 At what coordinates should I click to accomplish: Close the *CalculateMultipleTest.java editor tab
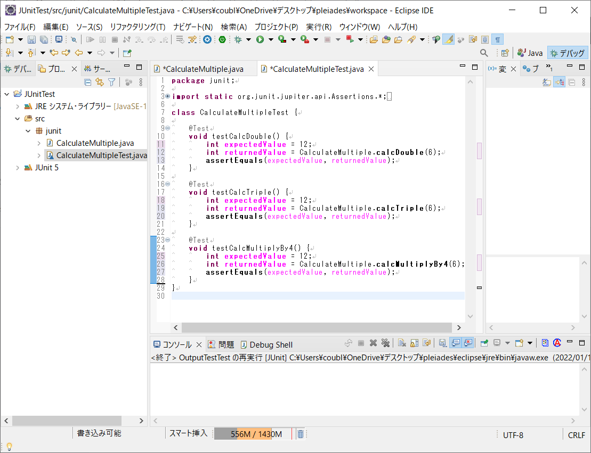(x=371, y=69)
